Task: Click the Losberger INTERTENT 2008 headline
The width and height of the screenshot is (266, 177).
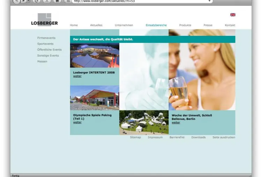Action: click(x=94, y=72)
